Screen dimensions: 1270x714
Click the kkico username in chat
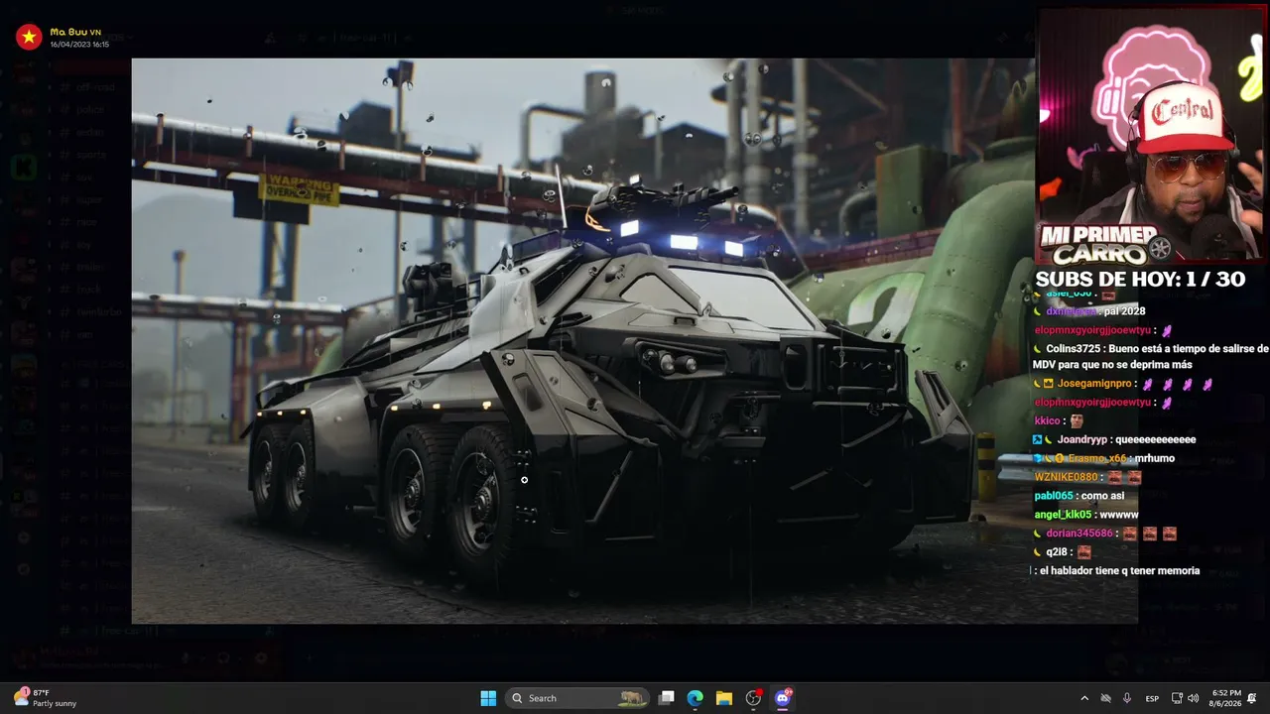pyautogui.click(x=1048, y=421)
